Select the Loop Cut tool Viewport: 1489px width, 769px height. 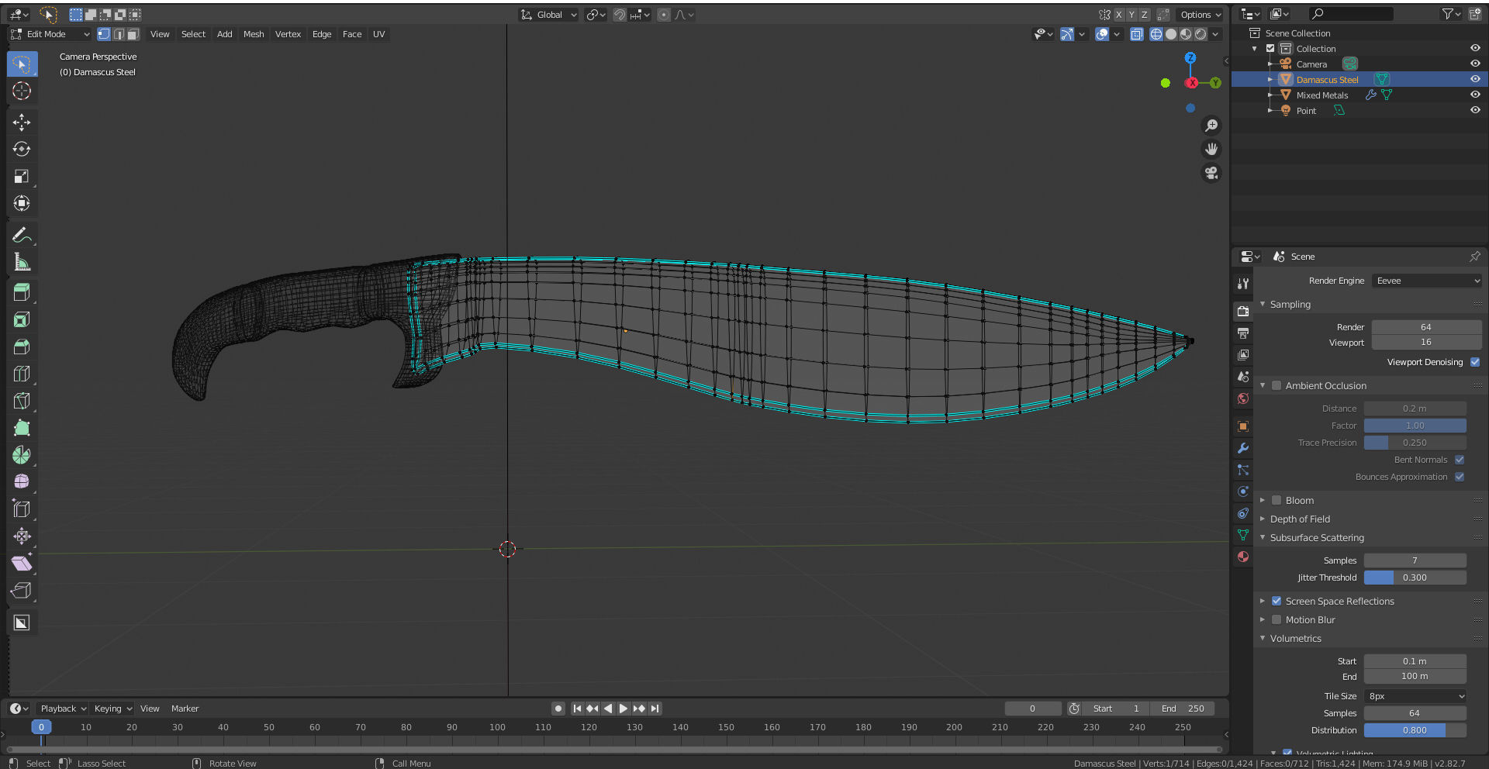tap(22, 374)
